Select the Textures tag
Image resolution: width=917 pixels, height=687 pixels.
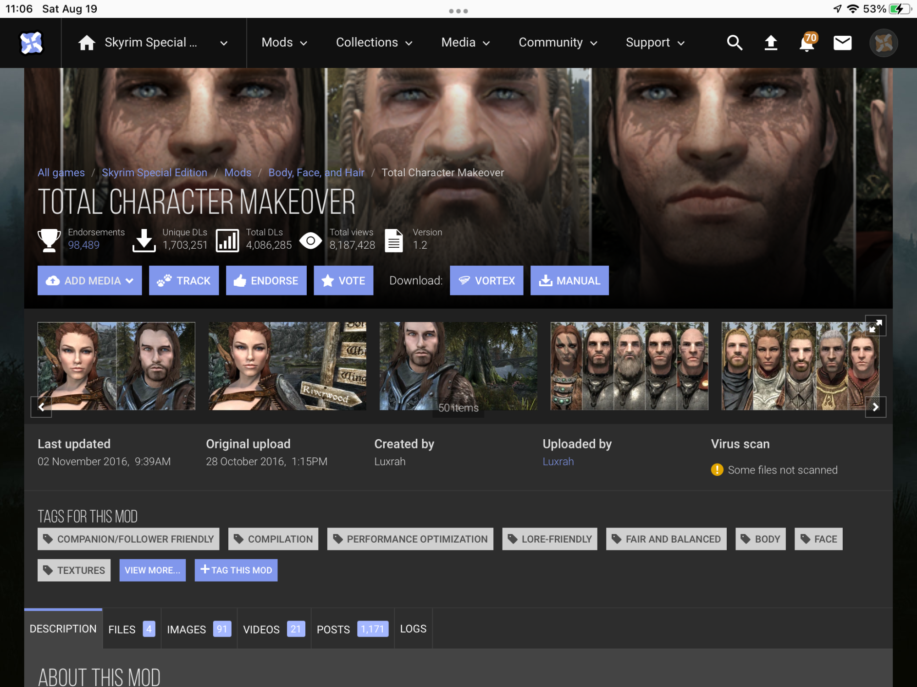(x=74, y=570)
